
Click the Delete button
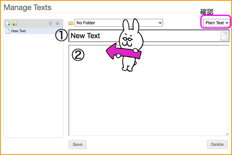click(x=217, y=144)
